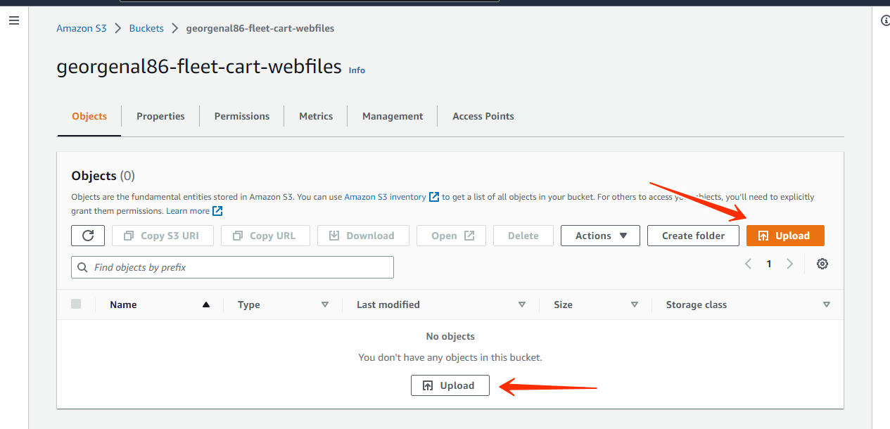Click the Delete button
This screenshot has width=890, height=429.
[523, 236]
